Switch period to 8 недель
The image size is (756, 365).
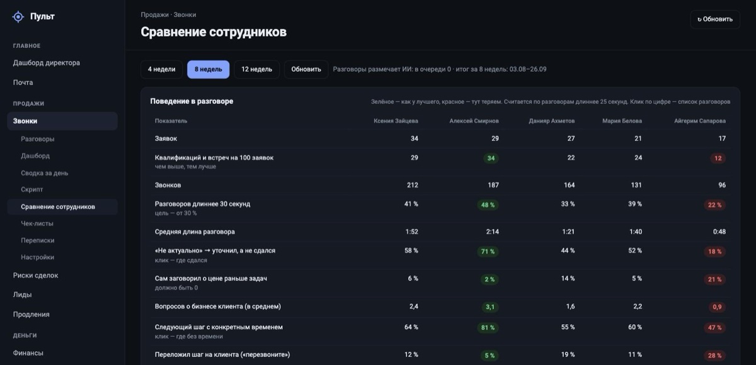pyautogui.click(x=209, y=69)
